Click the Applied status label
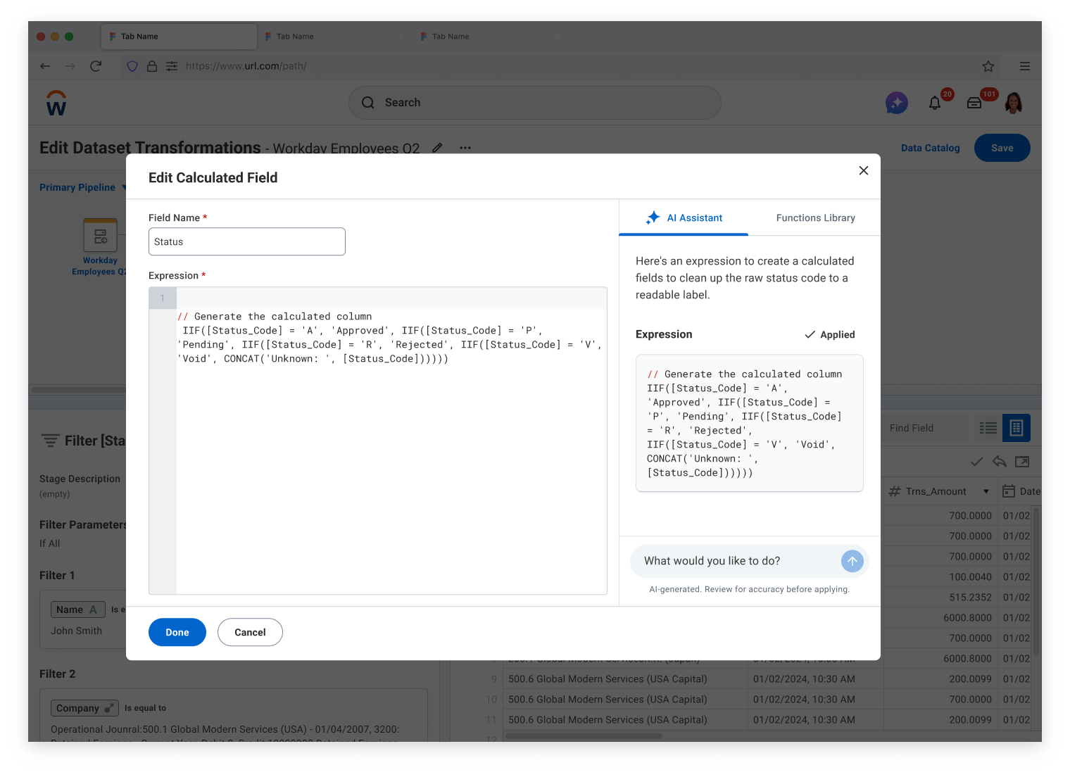 (x=830, y=335)
